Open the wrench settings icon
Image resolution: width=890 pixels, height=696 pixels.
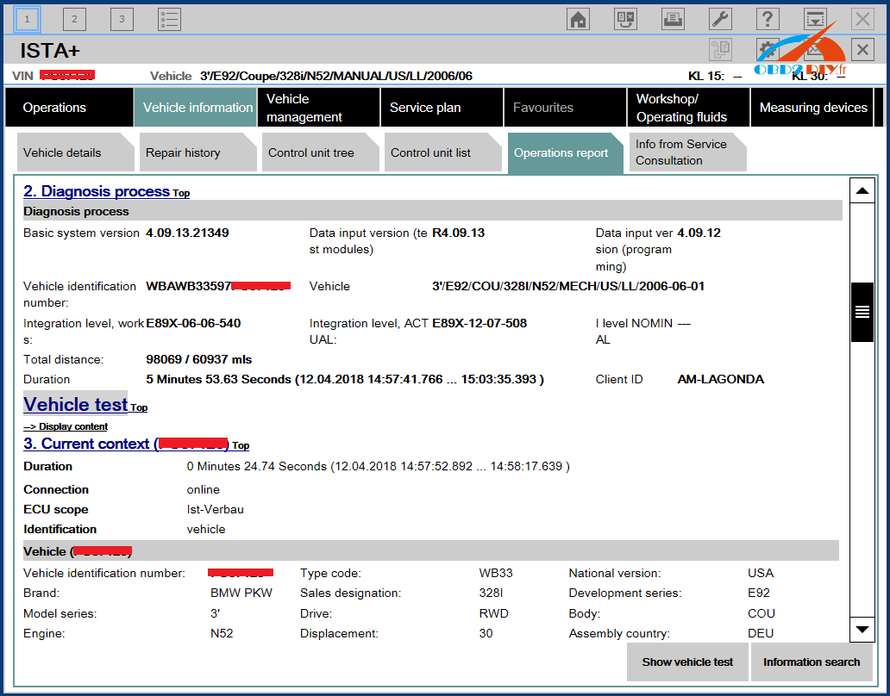tap(720, 19)
